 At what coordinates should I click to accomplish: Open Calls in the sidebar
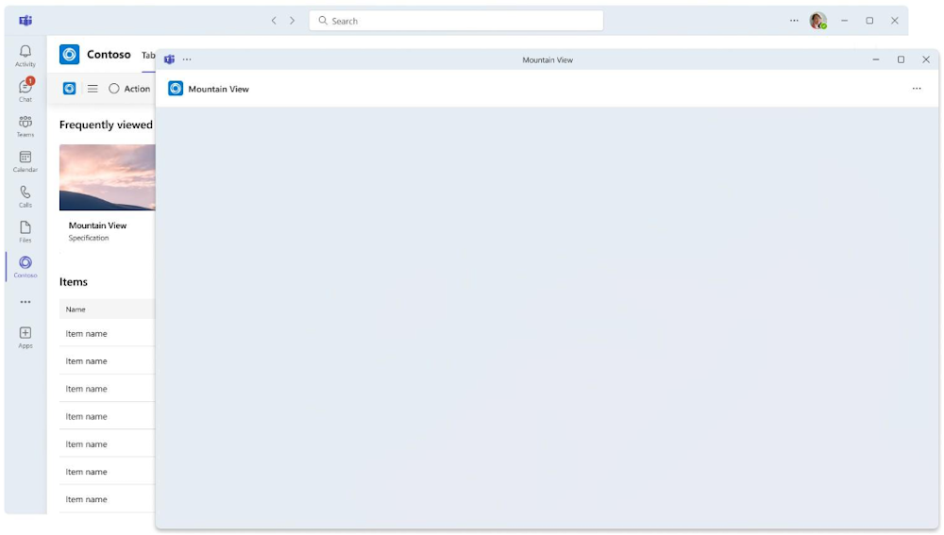[25, 196]
